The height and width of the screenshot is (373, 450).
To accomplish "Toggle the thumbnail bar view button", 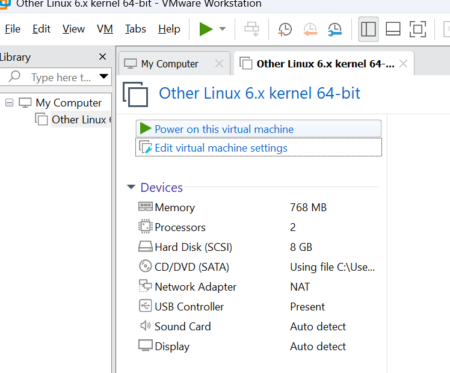I will tap(393, 29).
